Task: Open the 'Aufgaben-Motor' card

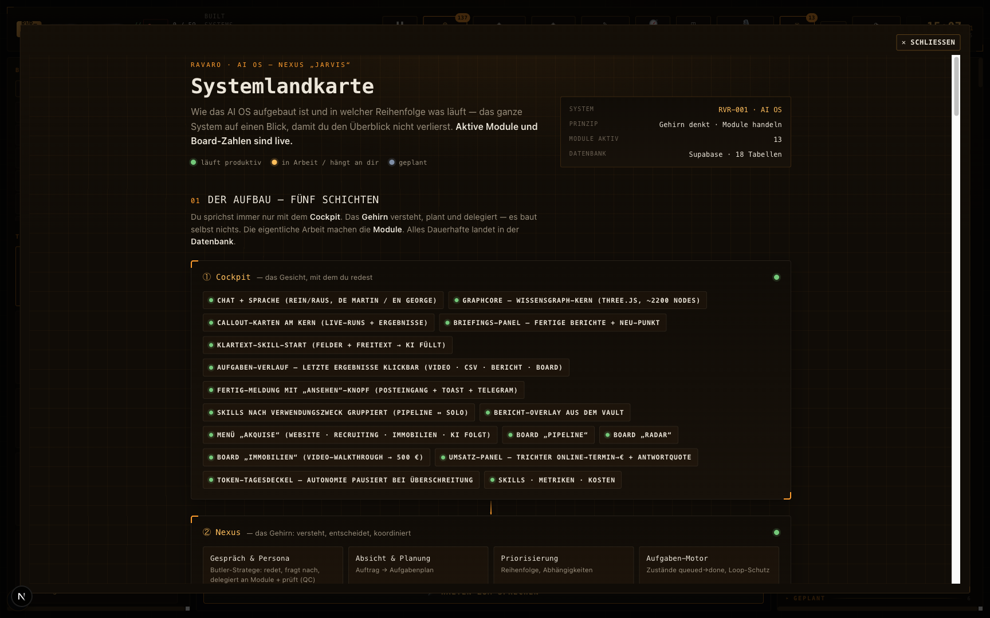Action: pyautogui.click(x=709, y=565)
